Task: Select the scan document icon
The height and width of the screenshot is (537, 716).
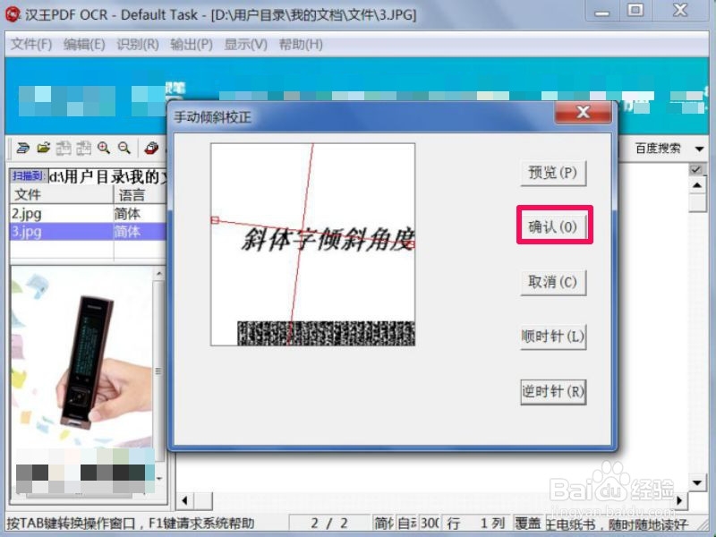Action: click(23, 148)
